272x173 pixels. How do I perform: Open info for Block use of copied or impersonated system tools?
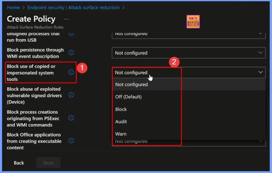click(x=71, y=72)
